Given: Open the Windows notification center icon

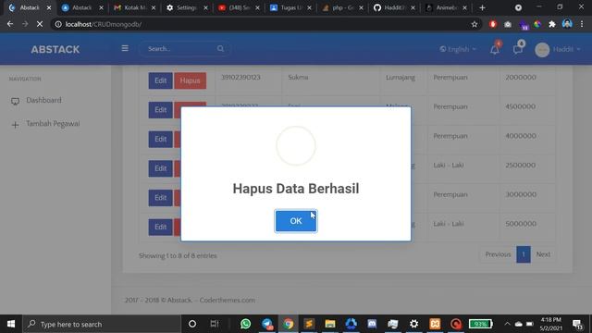Looking at the screenshot, I should click(577, 324).
